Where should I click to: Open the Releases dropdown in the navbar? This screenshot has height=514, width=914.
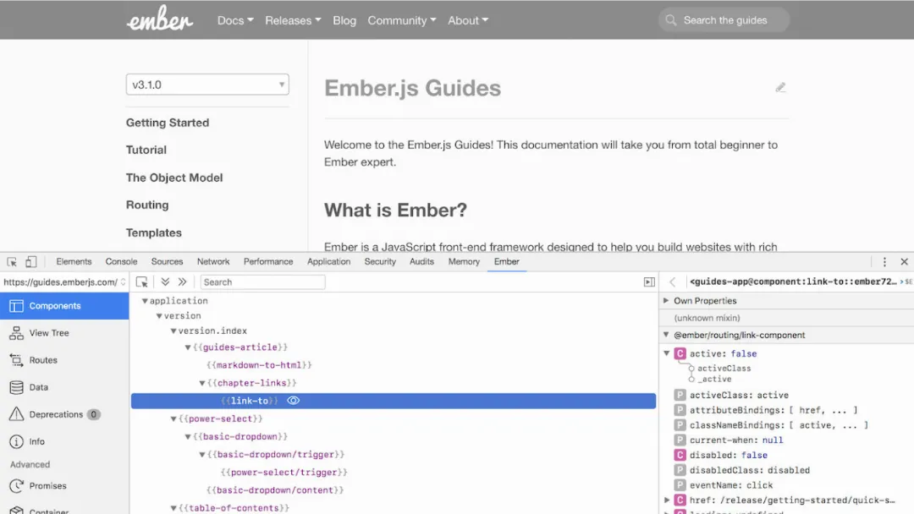293,20
